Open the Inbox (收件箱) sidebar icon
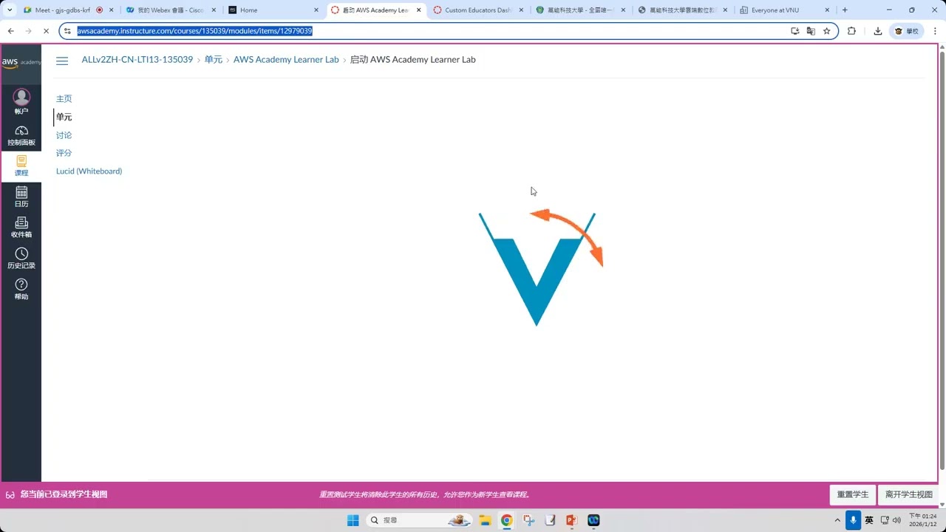The height and width of the screenshot is (532, 946). (21, 228)
